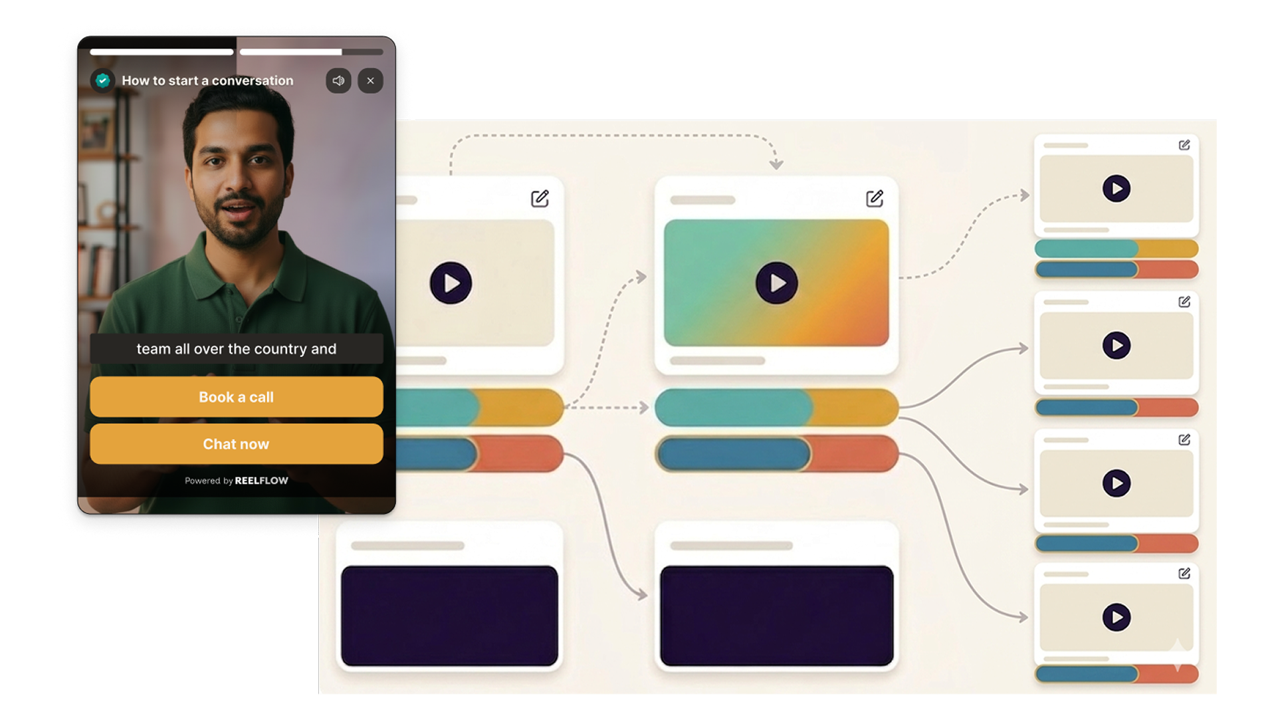Select the bottom center dark purple thumbnail

[776, 616]
